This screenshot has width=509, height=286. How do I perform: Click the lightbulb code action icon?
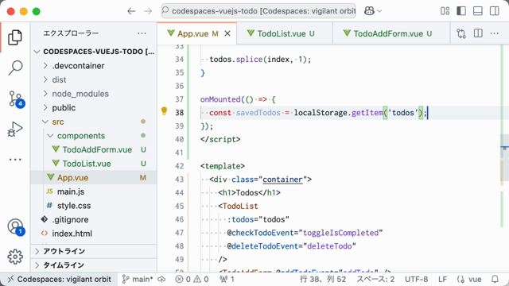click(165, 111)
